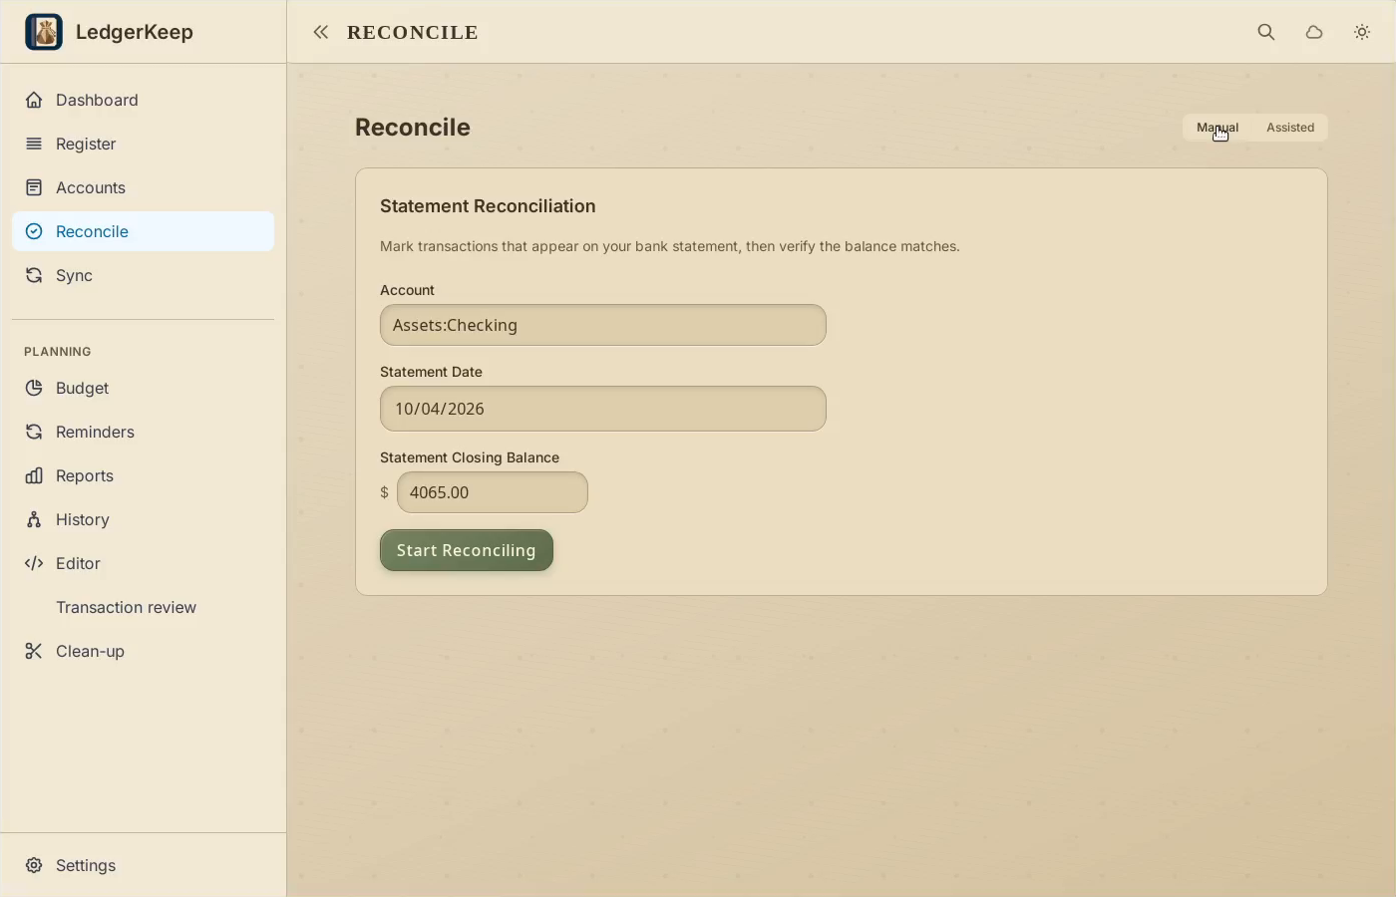
Task: Open the Accounts label link
Action: 91,187
